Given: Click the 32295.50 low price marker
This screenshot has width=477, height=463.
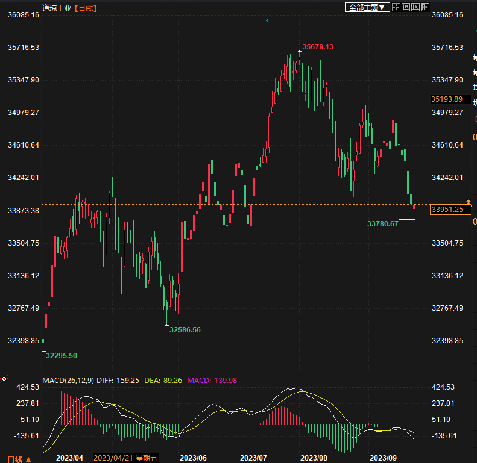Looking at the screenshot, I should point(62,356).
